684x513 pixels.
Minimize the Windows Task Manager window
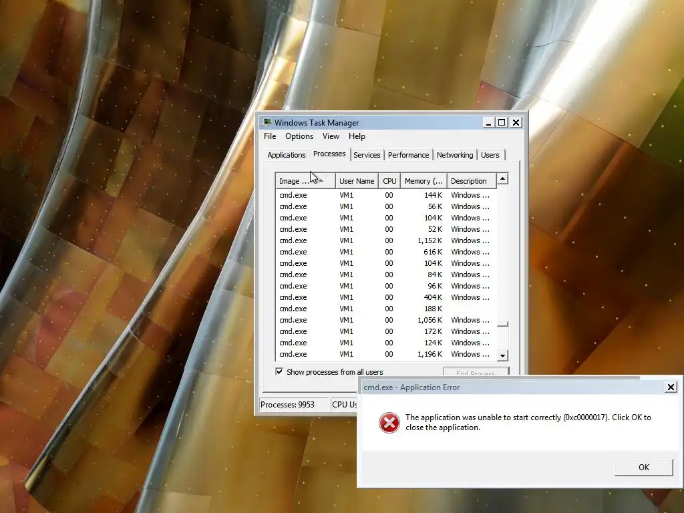pos(488,123)
